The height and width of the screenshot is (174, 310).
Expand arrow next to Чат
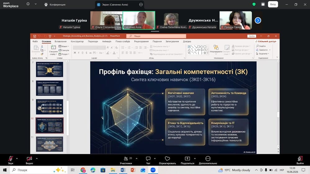click(155, 159)
